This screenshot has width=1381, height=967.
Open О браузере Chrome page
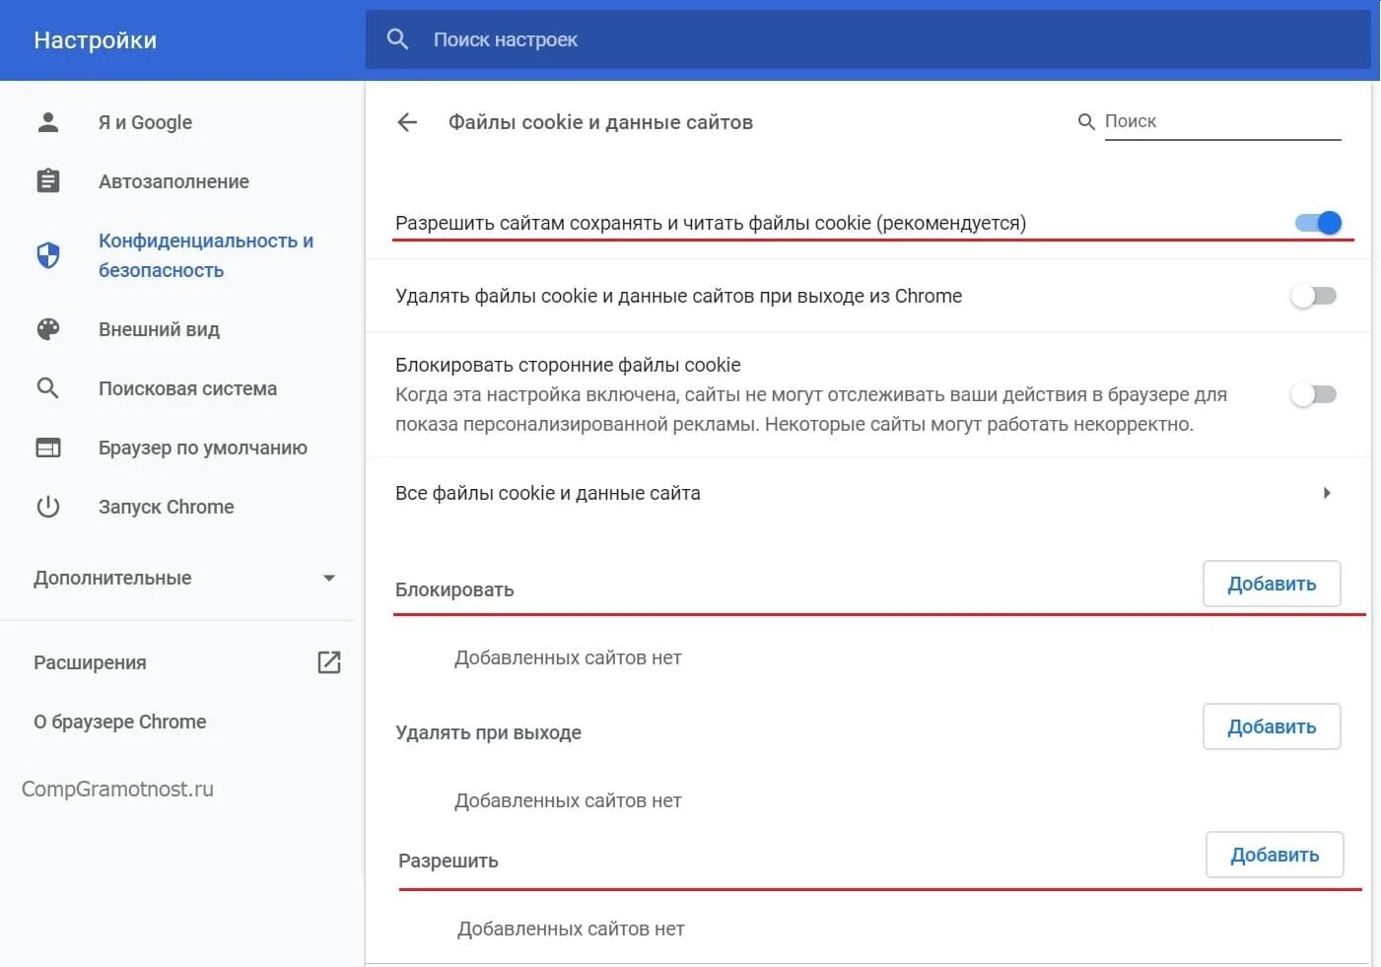[120, 722]
